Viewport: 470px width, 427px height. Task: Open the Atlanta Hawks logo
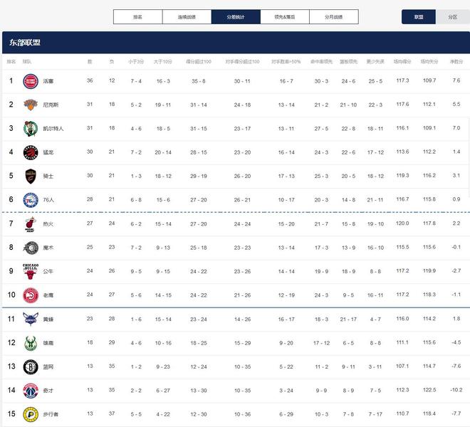30,295
